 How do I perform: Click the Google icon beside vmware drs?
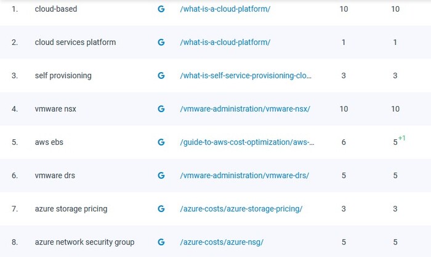[161, 176]
